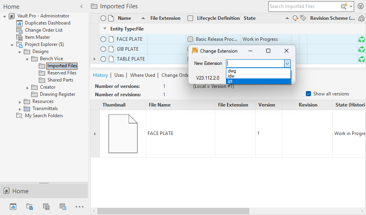
Task: Collapse the Designs folder
Action: [x=20, y=52]
